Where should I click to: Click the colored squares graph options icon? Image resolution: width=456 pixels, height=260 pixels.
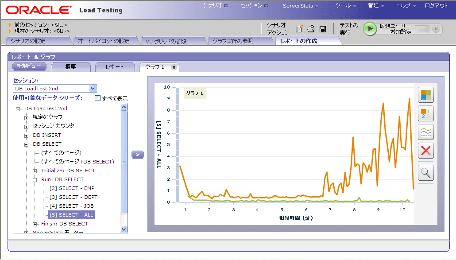[x=426, y=95]
